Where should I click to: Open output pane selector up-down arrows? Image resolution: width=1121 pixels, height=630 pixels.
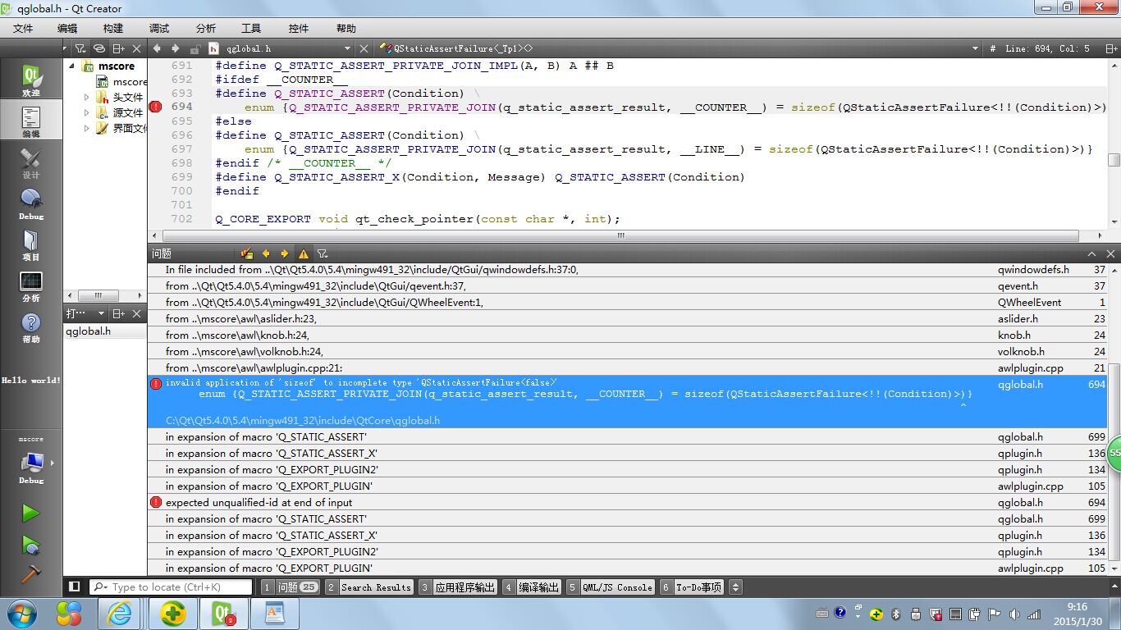click(x=735, y=587)
